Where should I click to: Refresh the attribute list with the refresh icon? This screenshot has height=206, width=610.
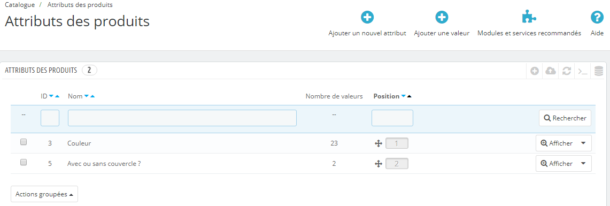(567, 71)
